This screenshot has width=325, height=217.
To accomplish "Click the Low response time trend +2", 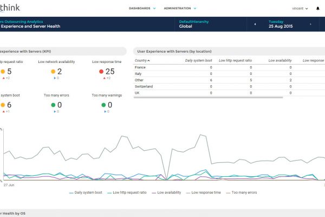I will click(107, 78).
